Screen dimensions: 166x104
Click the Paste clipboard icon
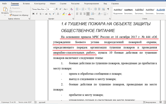coord(5,9)
